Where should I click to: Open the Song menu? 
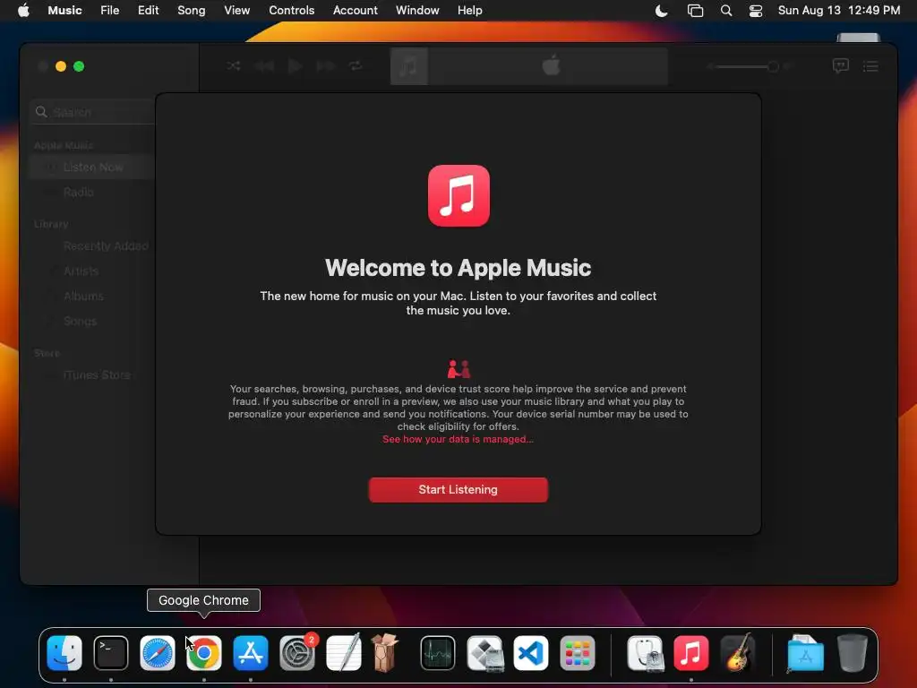[x=192, y=11]
